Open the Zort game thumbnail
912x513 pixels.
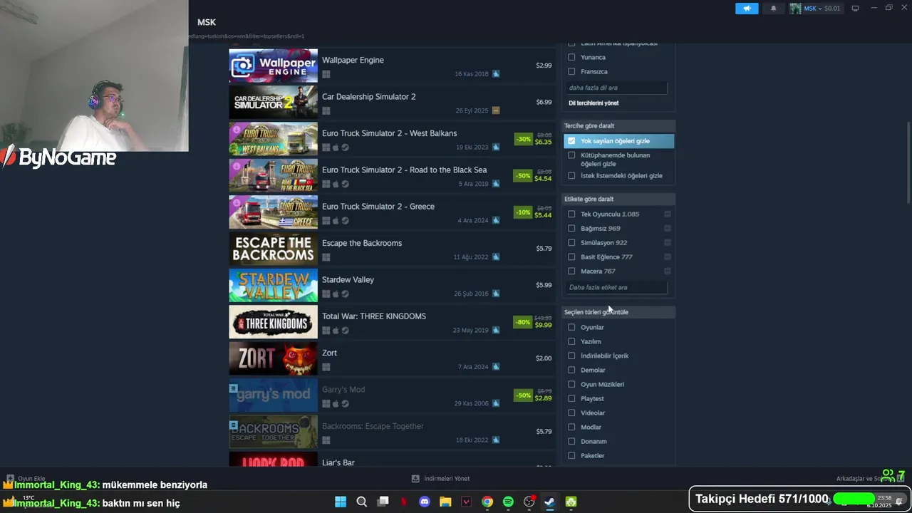(273, 358)
